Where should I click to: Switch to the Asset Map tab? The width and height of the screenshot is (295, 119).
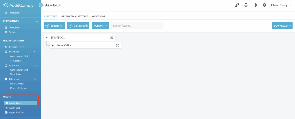click(x=99, y=16)
